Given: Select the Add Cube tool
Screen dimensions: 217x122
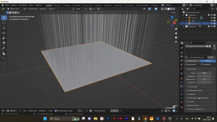Looking at the screenshot, I should click(x=4, y=59).
